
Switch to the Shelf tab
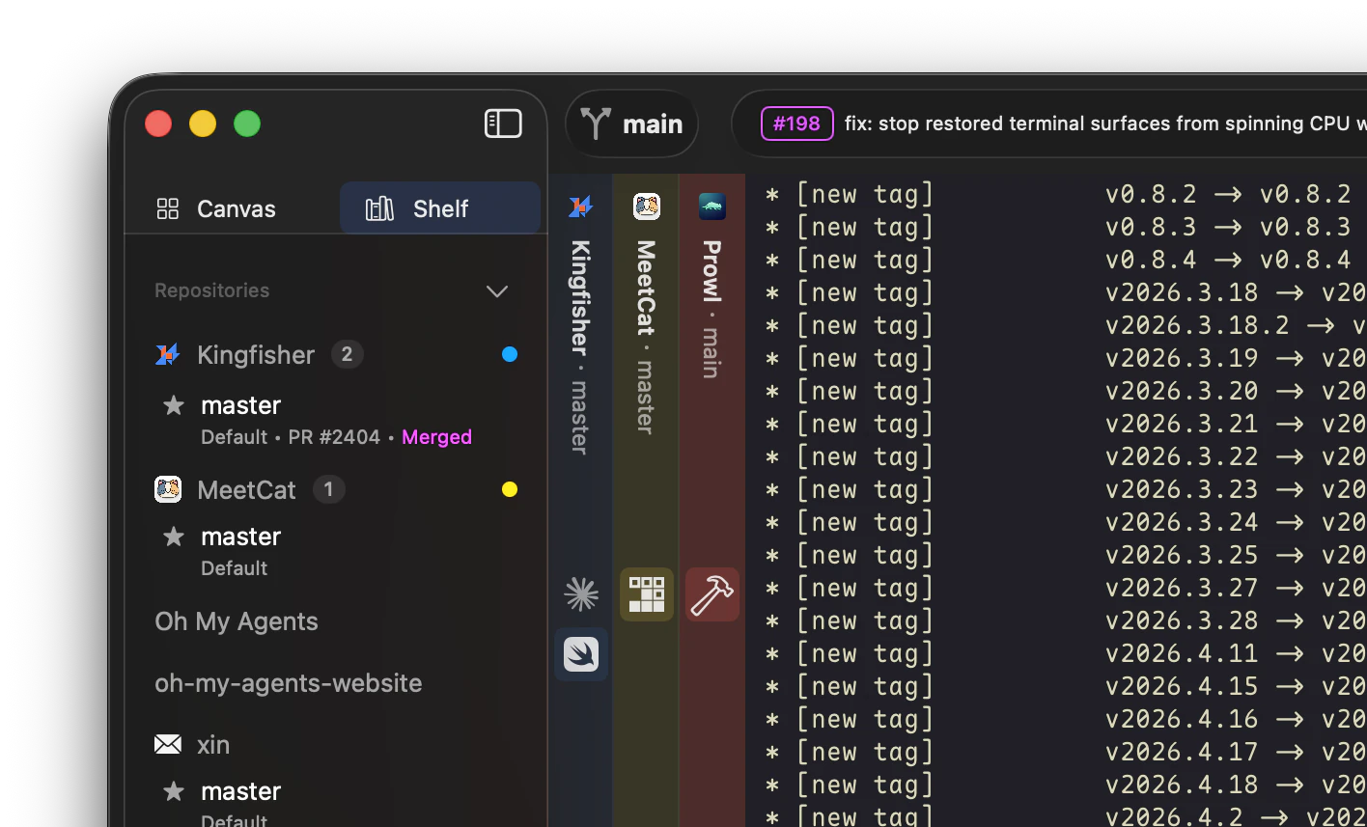point(439,208)
